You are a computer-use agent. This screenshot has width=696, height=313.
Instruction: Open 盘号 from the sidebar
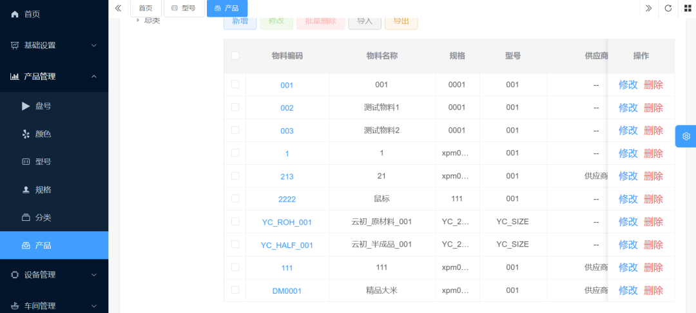[43, 106]
